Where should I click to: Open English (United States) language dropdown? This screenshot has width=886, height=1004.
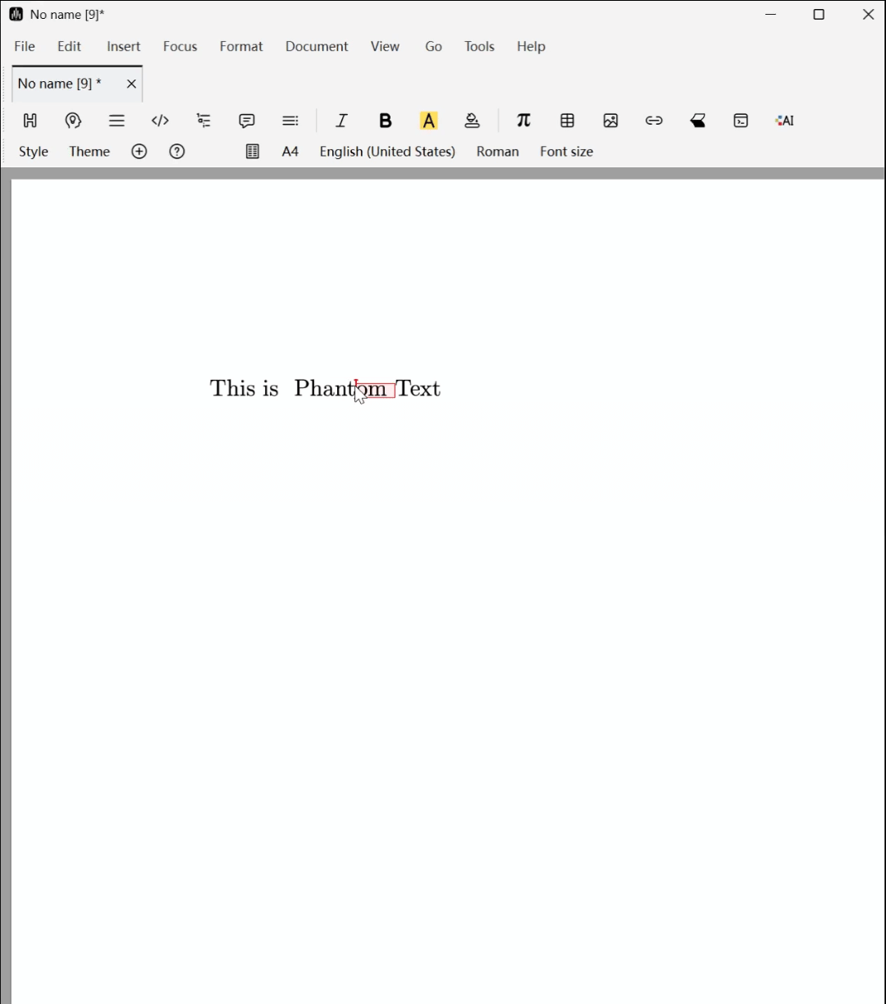(387, 152)
